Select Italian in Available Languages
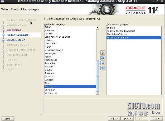 [x=70, y=27]
